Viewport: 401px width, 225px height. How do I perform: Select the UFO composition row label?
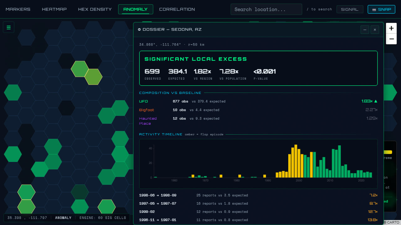143,101
